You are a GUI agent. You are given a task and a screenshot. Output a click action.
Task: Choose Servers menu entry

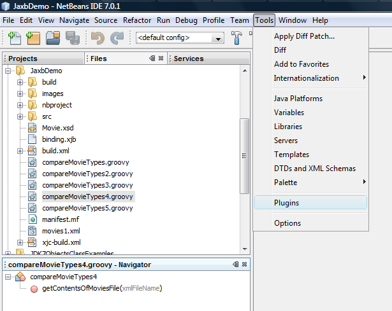[311, 141]
